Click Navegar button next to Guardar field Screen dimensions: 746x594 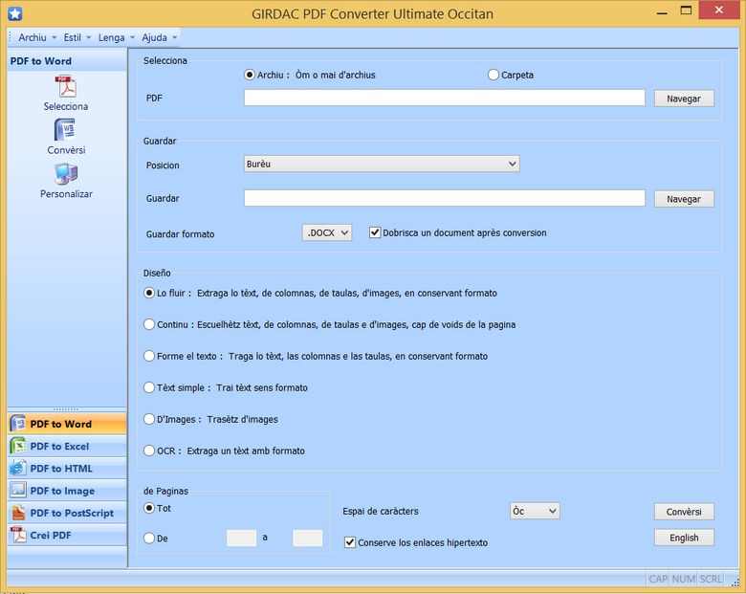[x=684, y=199]
